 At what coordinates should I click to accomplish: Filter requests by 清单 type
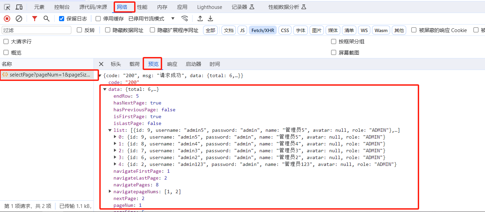(x=349, y=30)
